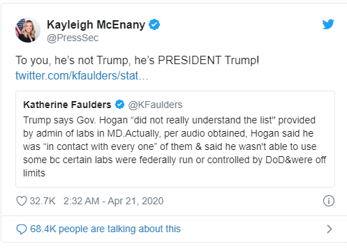
Task: Open the tweet info circle icon
Action: (329, 201)
